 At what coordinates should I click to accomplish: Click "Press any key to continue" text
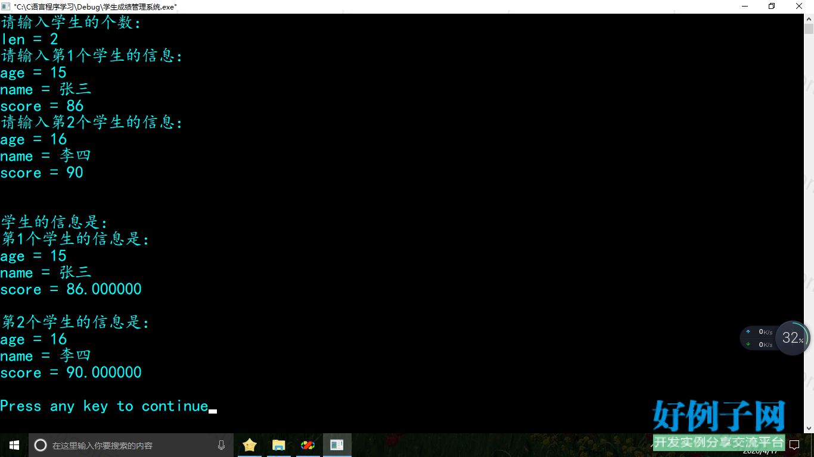click(104, 406)
